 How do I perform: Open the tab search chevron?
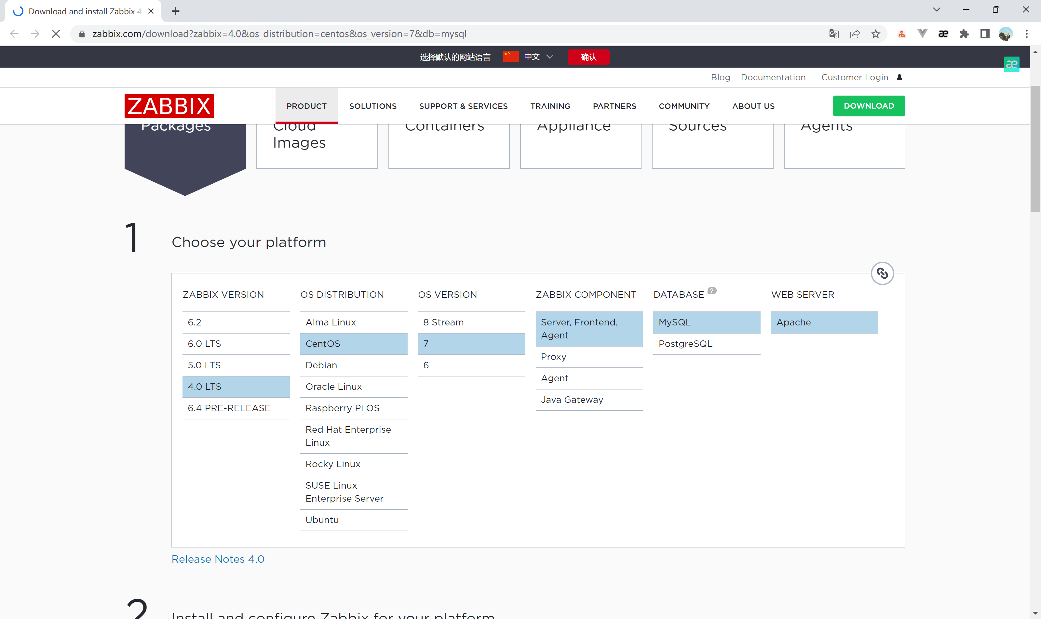coord(936,10)
